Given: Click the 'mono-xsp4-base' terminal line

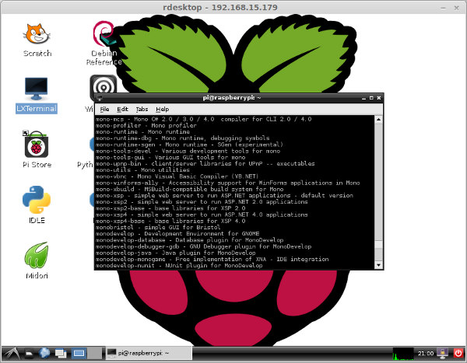Looking at the screenshot, I should [170, 221].
